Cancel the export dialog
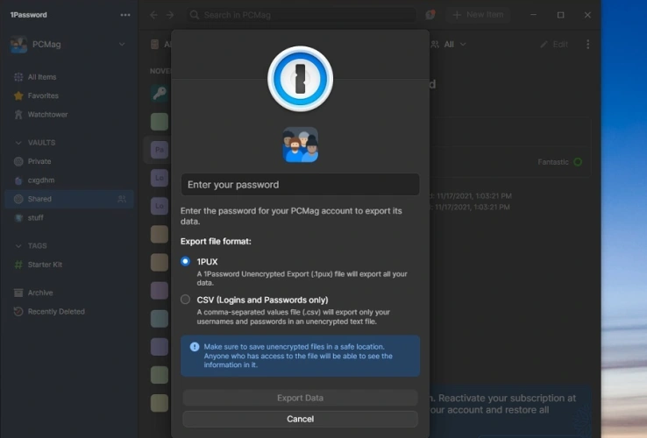This screenshot has height=438, width=647. 300,419
